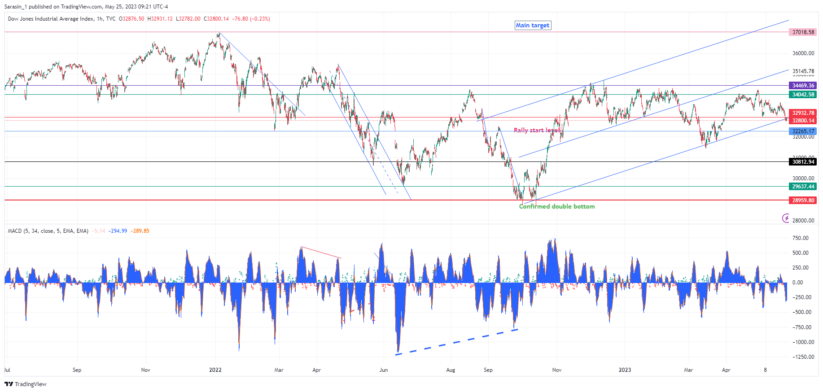Click the 36000.00 price axis tick
823x392 pixels.
tap(803, 53)
